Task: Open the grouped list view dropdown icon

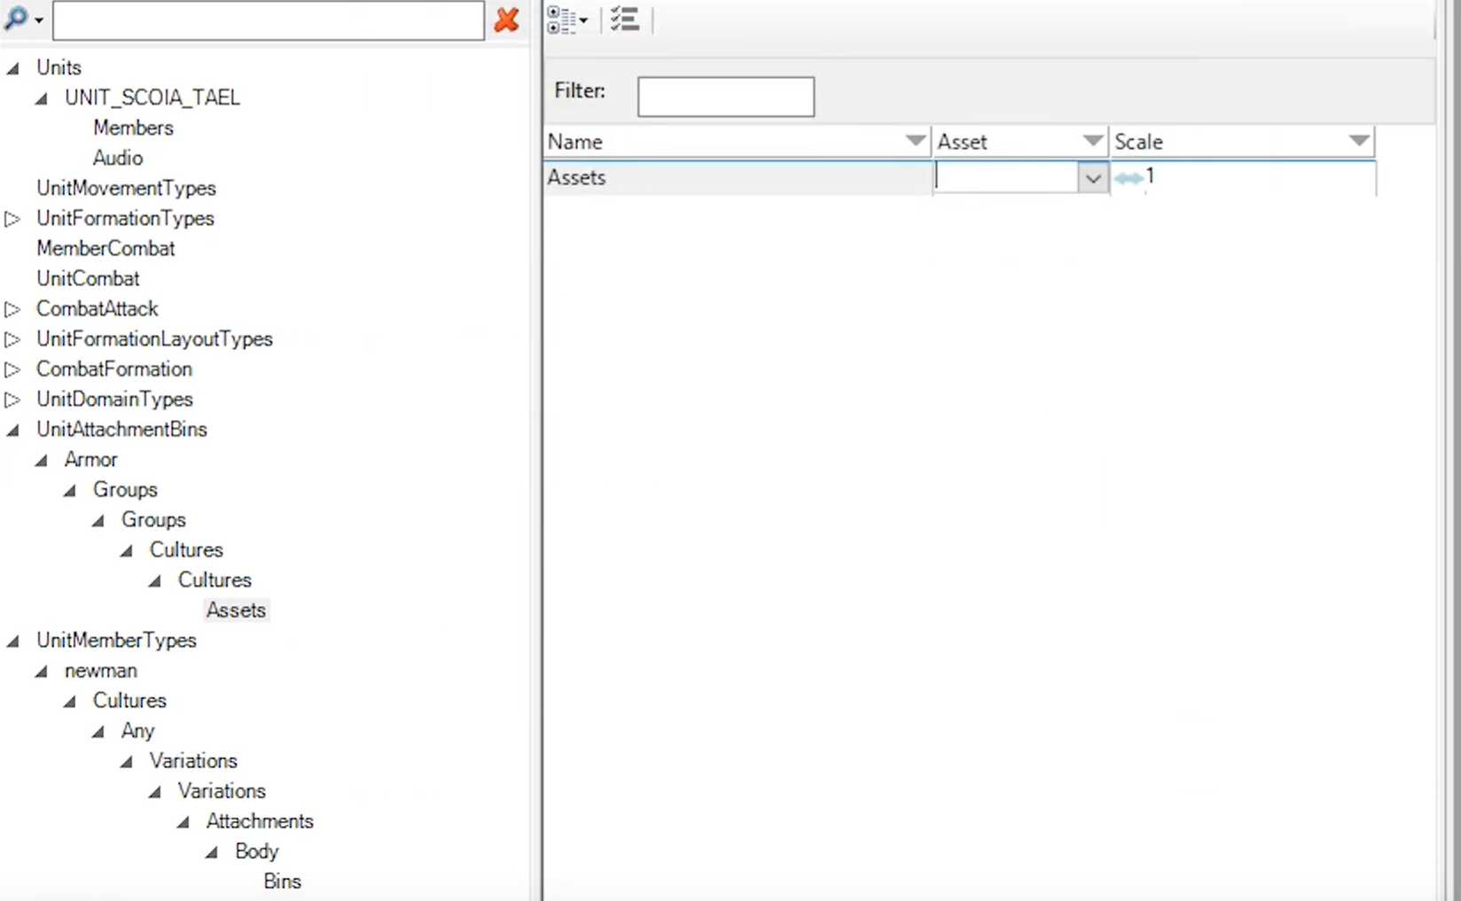Action: (x=567, y=19)
